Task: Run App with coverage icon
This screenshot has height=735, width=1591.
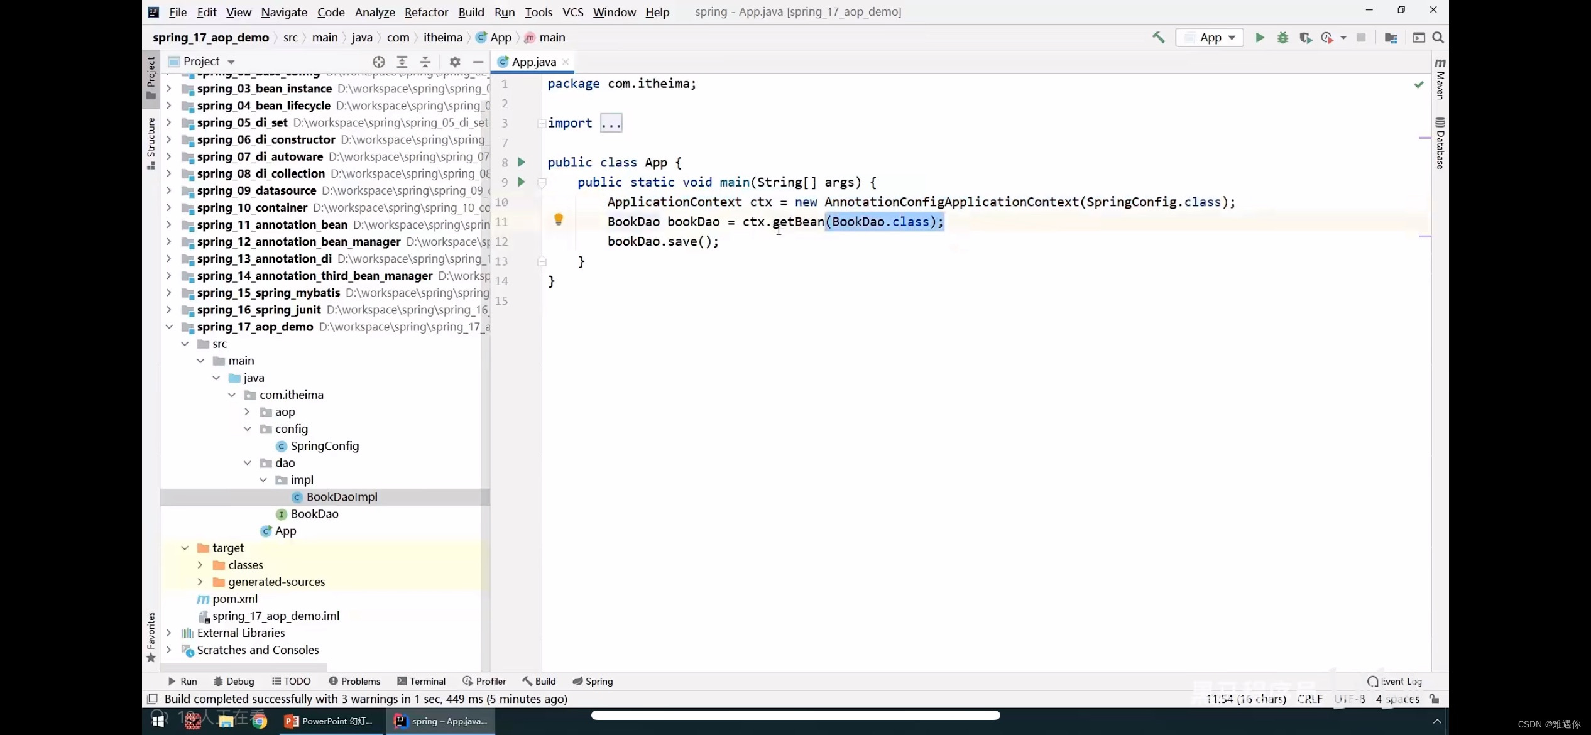Action: pos(1305,38)
